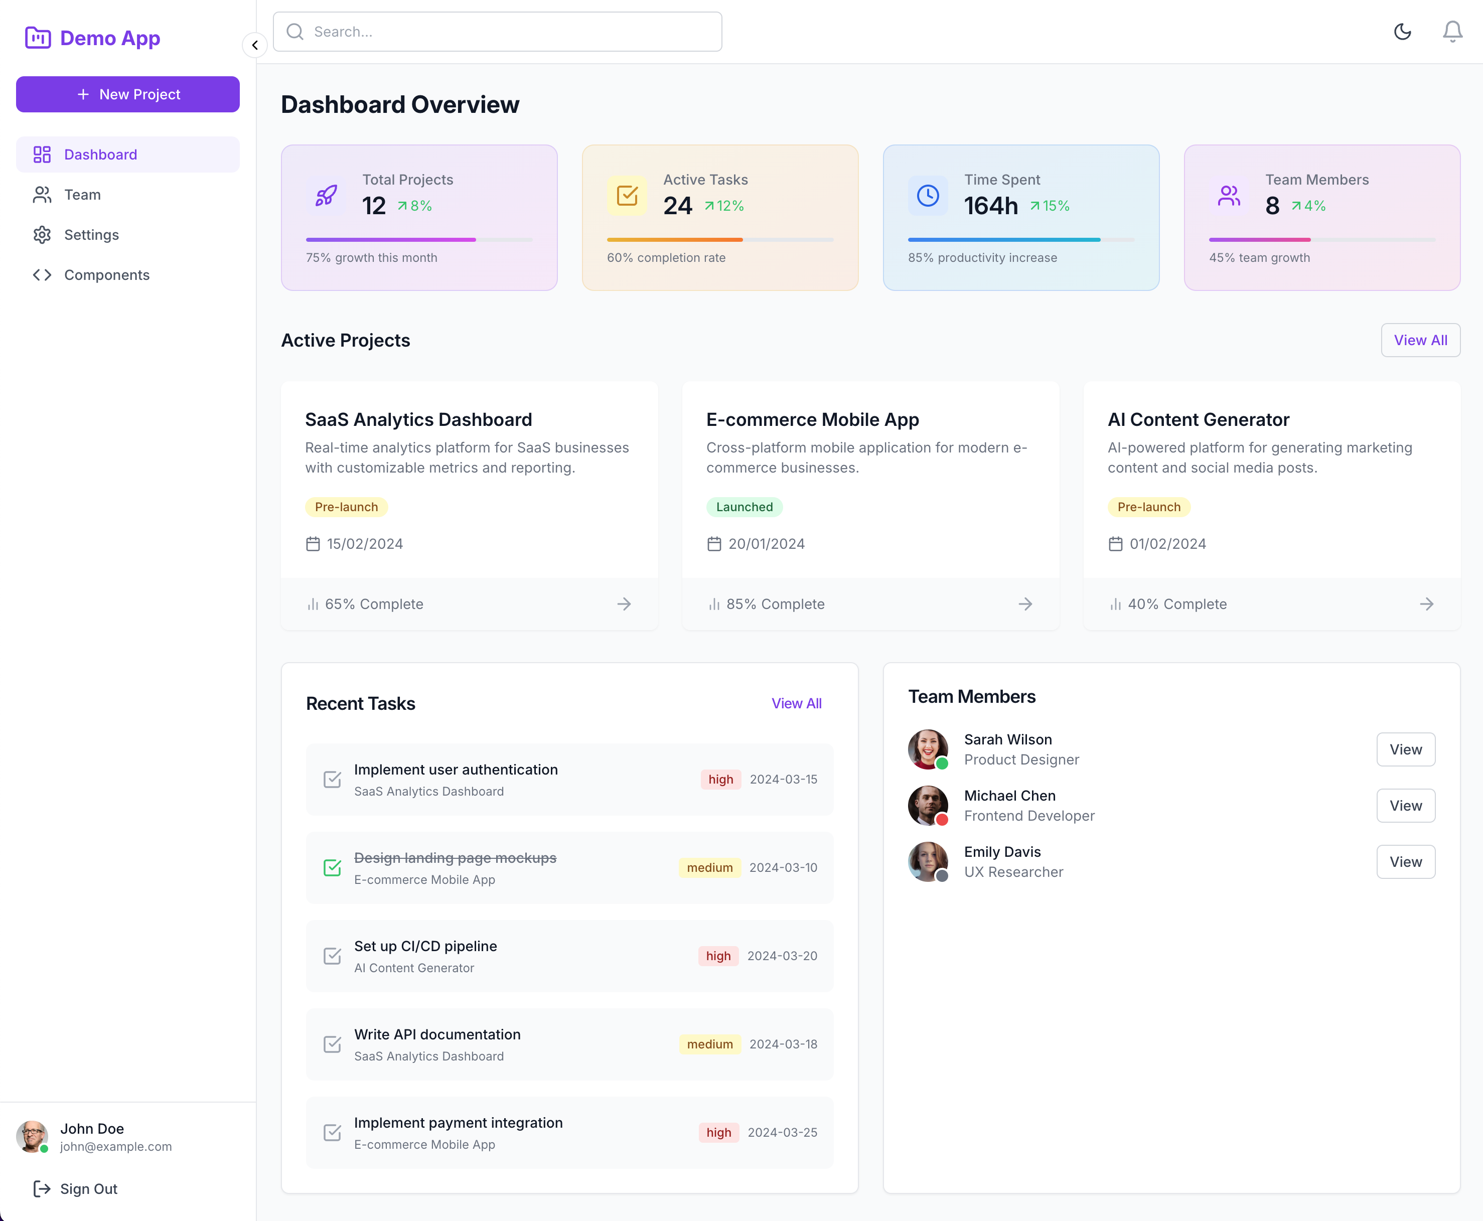The width and height of the screenshot is (1483, 1221).
Task: Uncheck the Design landing page mockups task
Action: pos(332,868)
